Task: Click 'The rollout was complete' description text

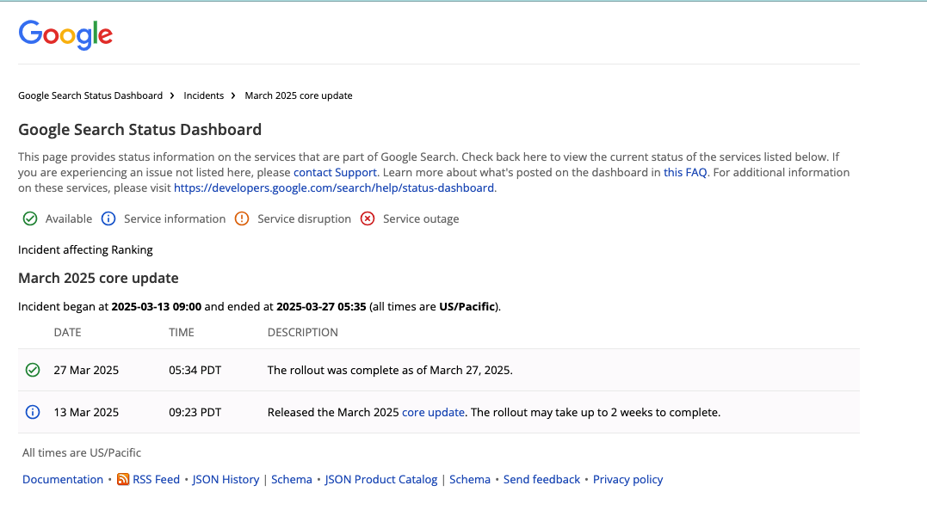Action: [390, 370]
